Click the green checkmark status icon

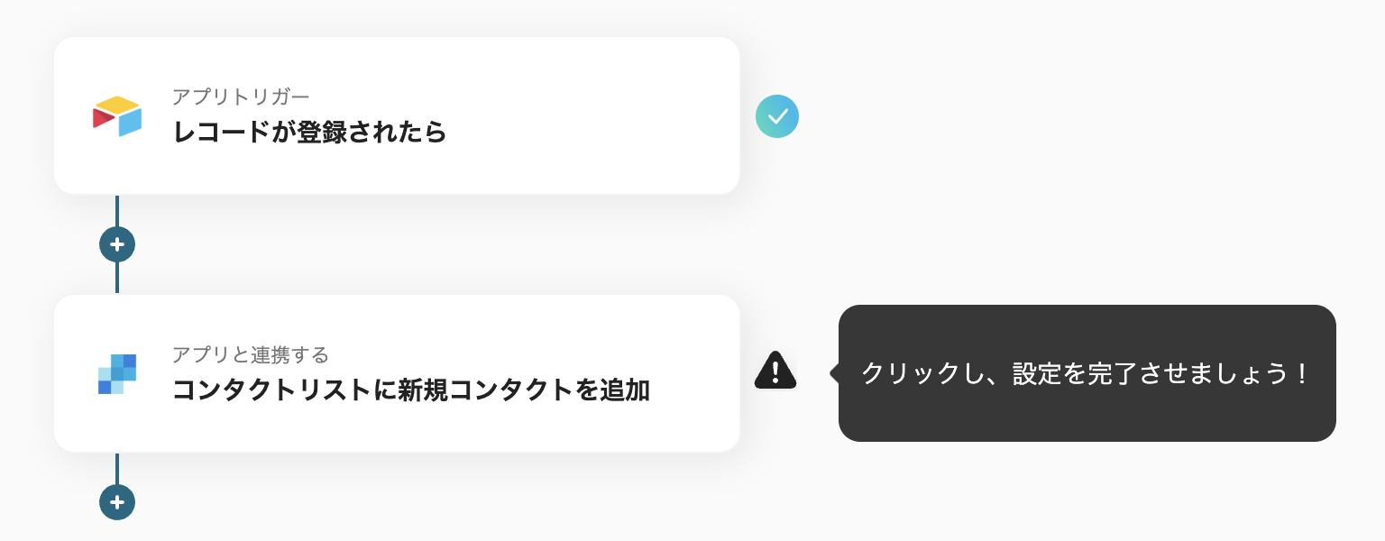coord(777,116)
